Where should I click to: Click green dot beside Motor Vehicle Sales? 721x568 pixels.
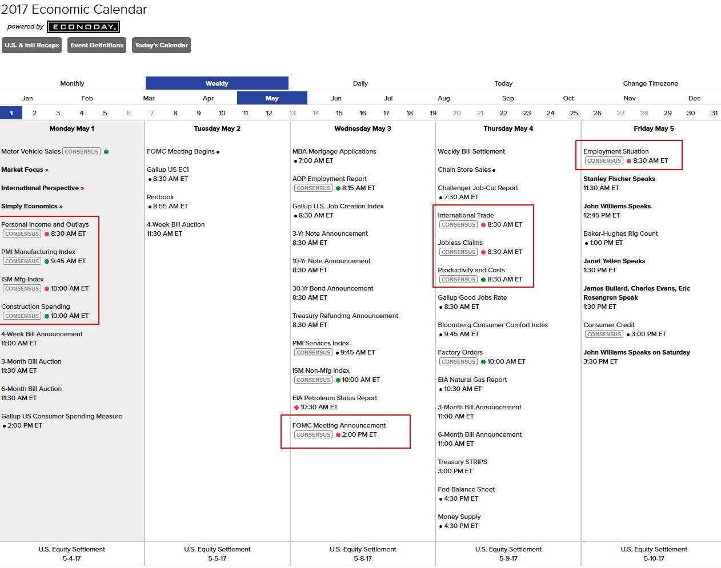coord(106,152)
